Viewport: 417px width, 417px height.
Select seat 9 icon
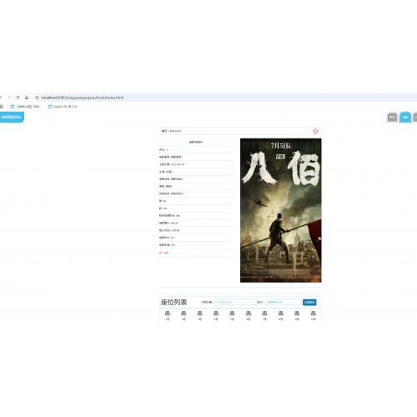pos(297,314)
